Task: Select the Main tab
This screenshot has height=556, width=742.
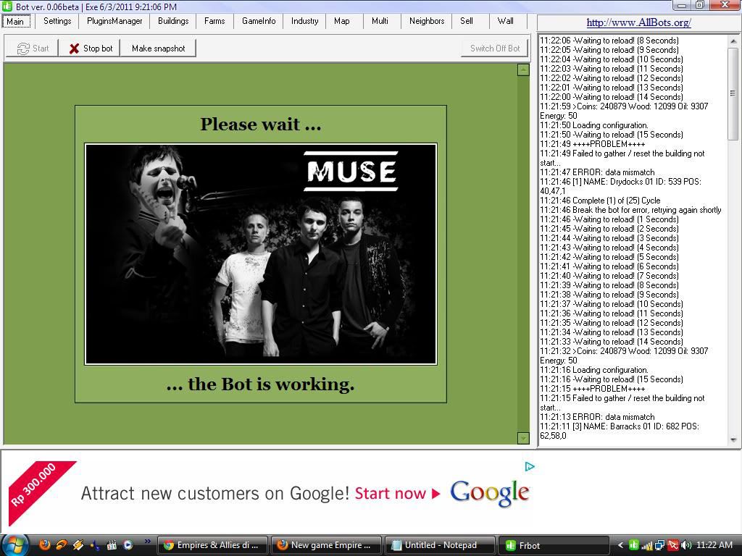Action: pyautogui.click(x=15, y=21)
